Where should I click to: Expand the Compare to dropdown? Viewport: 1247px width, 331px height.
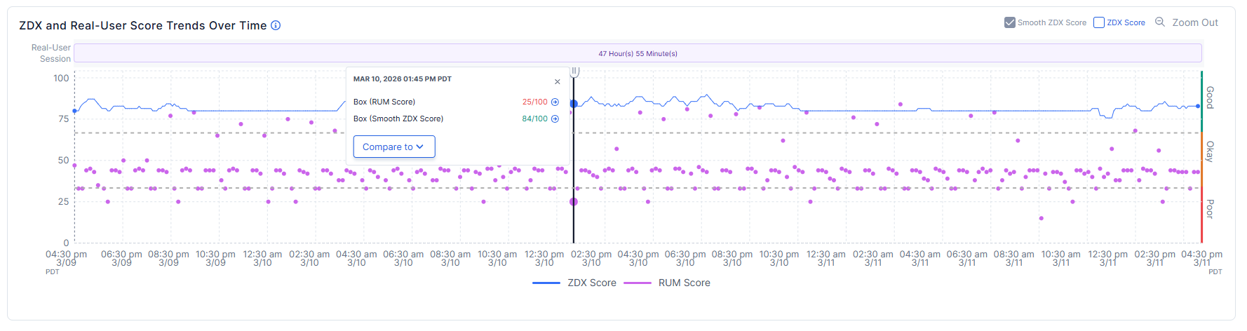tap(394, 147)
